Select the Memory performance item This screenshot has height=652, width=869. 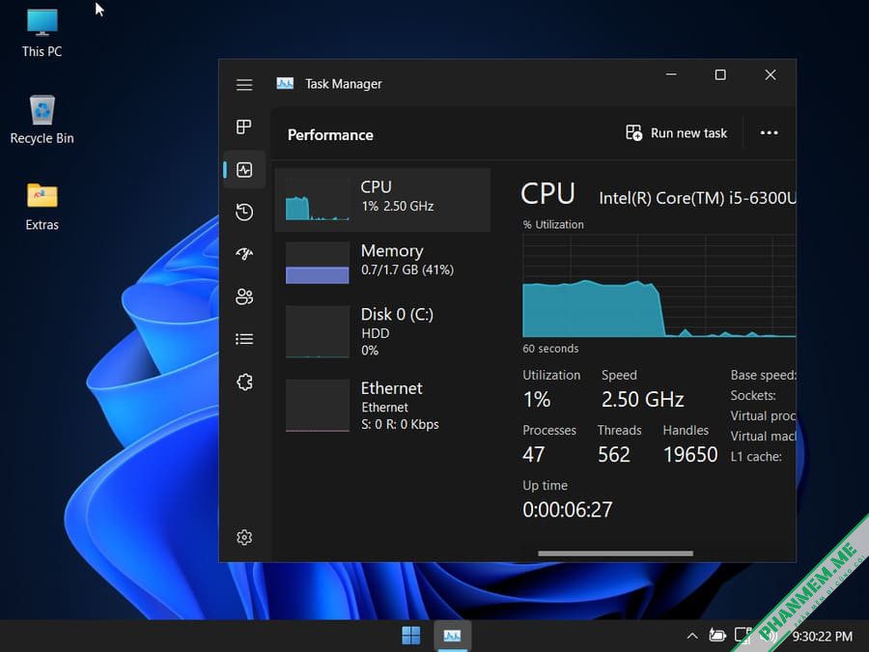point(383,263)
